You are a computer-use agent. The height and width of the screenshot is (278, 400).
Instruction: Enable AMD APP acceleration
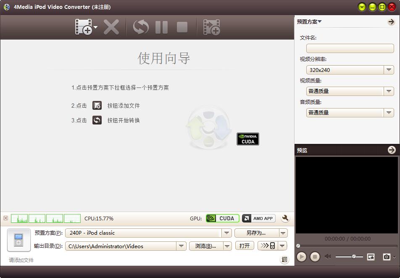258,218
